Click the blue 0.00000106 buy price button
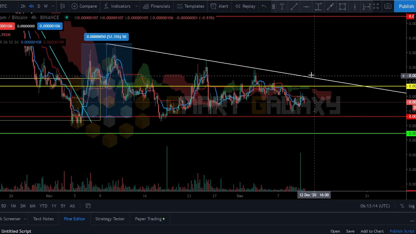416x234 pixels. [x=50, y=26]
